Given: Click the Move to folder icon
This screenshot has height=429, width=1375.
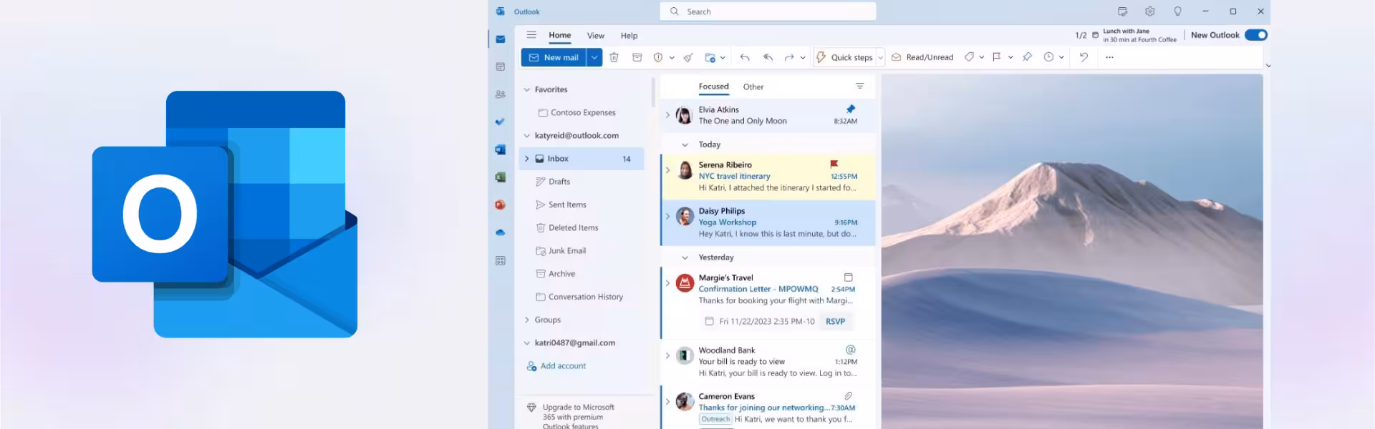Looking at the screenshot, I should click(710, 57).
